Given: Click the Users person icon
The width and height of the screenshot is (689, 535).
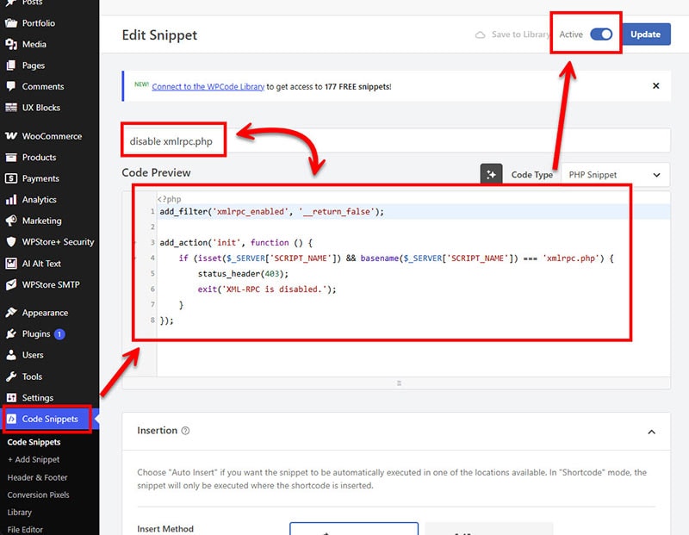Looking at the screenshot, I should [x=11, y=355].
